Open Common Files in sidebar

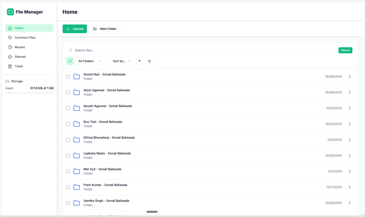[25, 38]
